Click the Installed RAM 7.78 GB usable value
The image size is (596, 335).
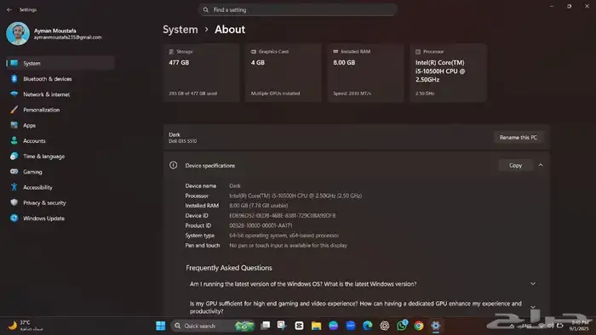click(259, 206)
